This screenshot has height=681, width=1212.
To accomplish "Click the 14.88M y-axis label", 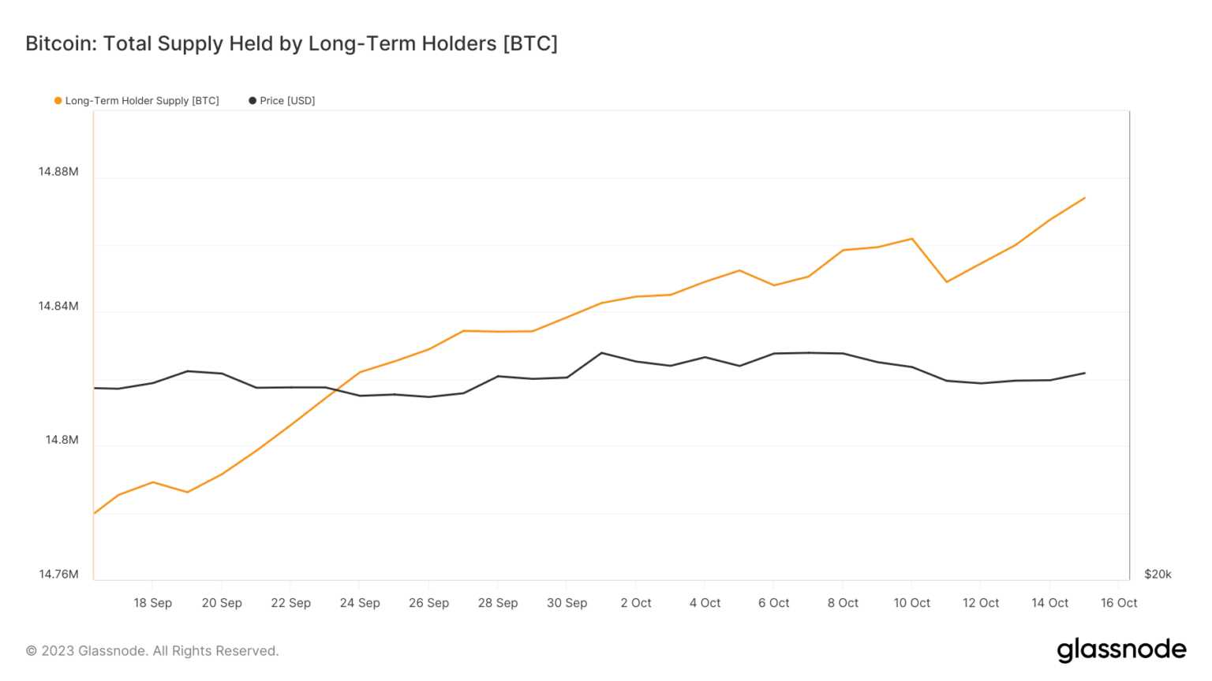I will click(58, 172).
